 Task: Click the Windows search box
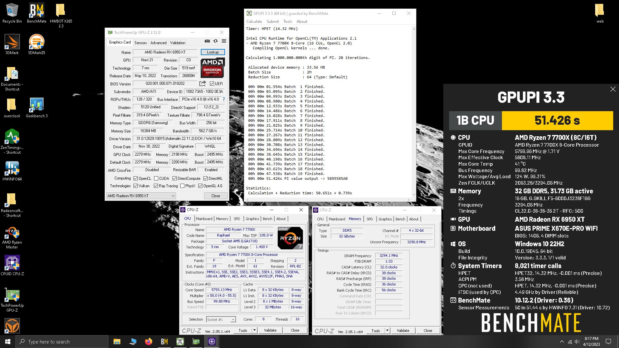pyautogui.click(x=62, y=342)
